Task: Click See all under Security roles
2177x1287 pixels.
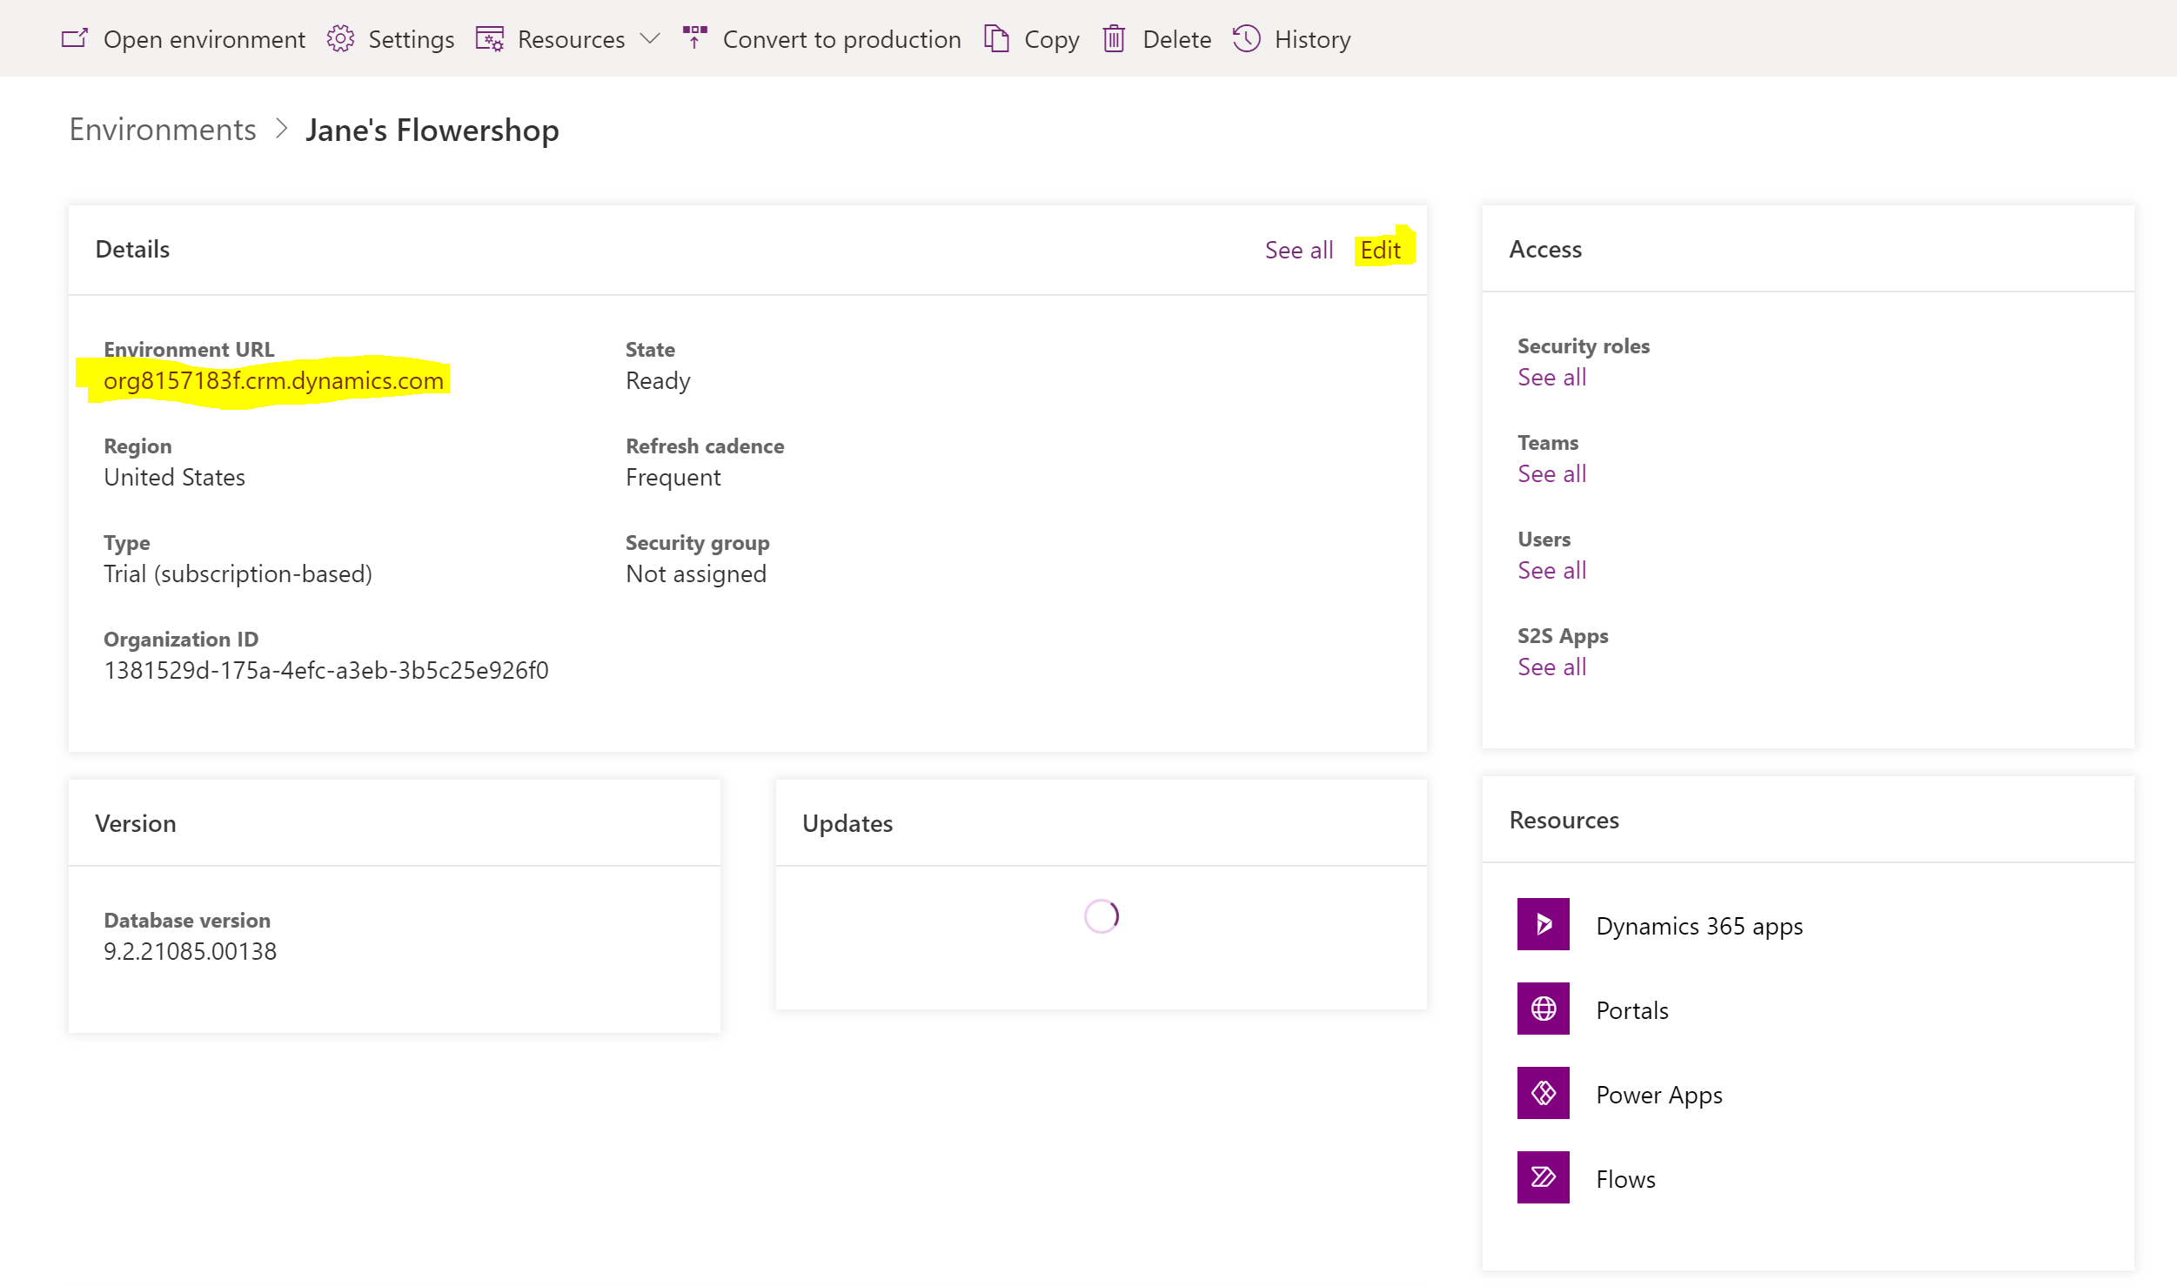Action: coord(1551,377)
